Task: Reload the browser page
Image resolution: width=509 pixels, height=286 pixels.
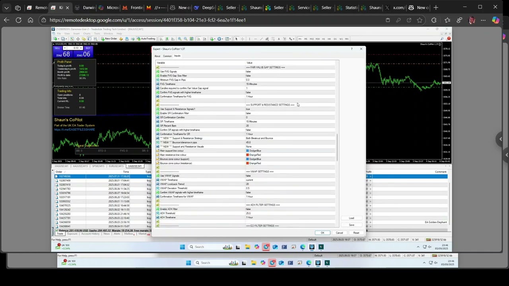Action: coord(18,20)
